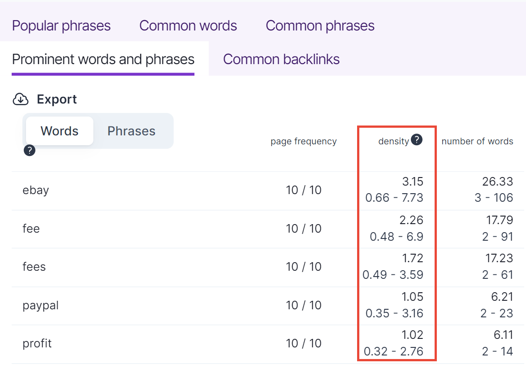Screen dimensions: 526x368
Task: Click the help icon next to density
Action: (x=417, y=140)
